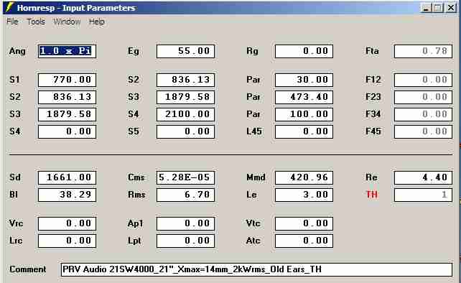The image size is (461, 283).
Task: Click the Eg input field with 55.00
Action: 185,51
